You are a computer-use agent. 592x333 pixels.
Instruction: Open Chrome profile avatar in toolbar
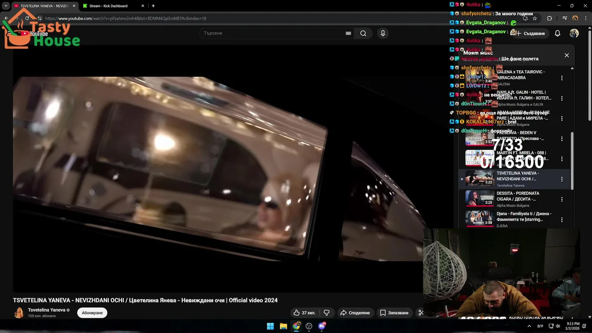575,18
